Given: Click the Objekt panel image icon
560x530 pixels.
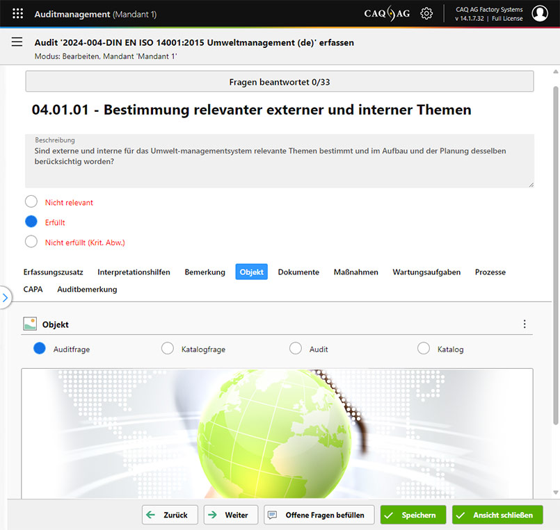Looking at the screenshot, I should [x=30, y=324].
